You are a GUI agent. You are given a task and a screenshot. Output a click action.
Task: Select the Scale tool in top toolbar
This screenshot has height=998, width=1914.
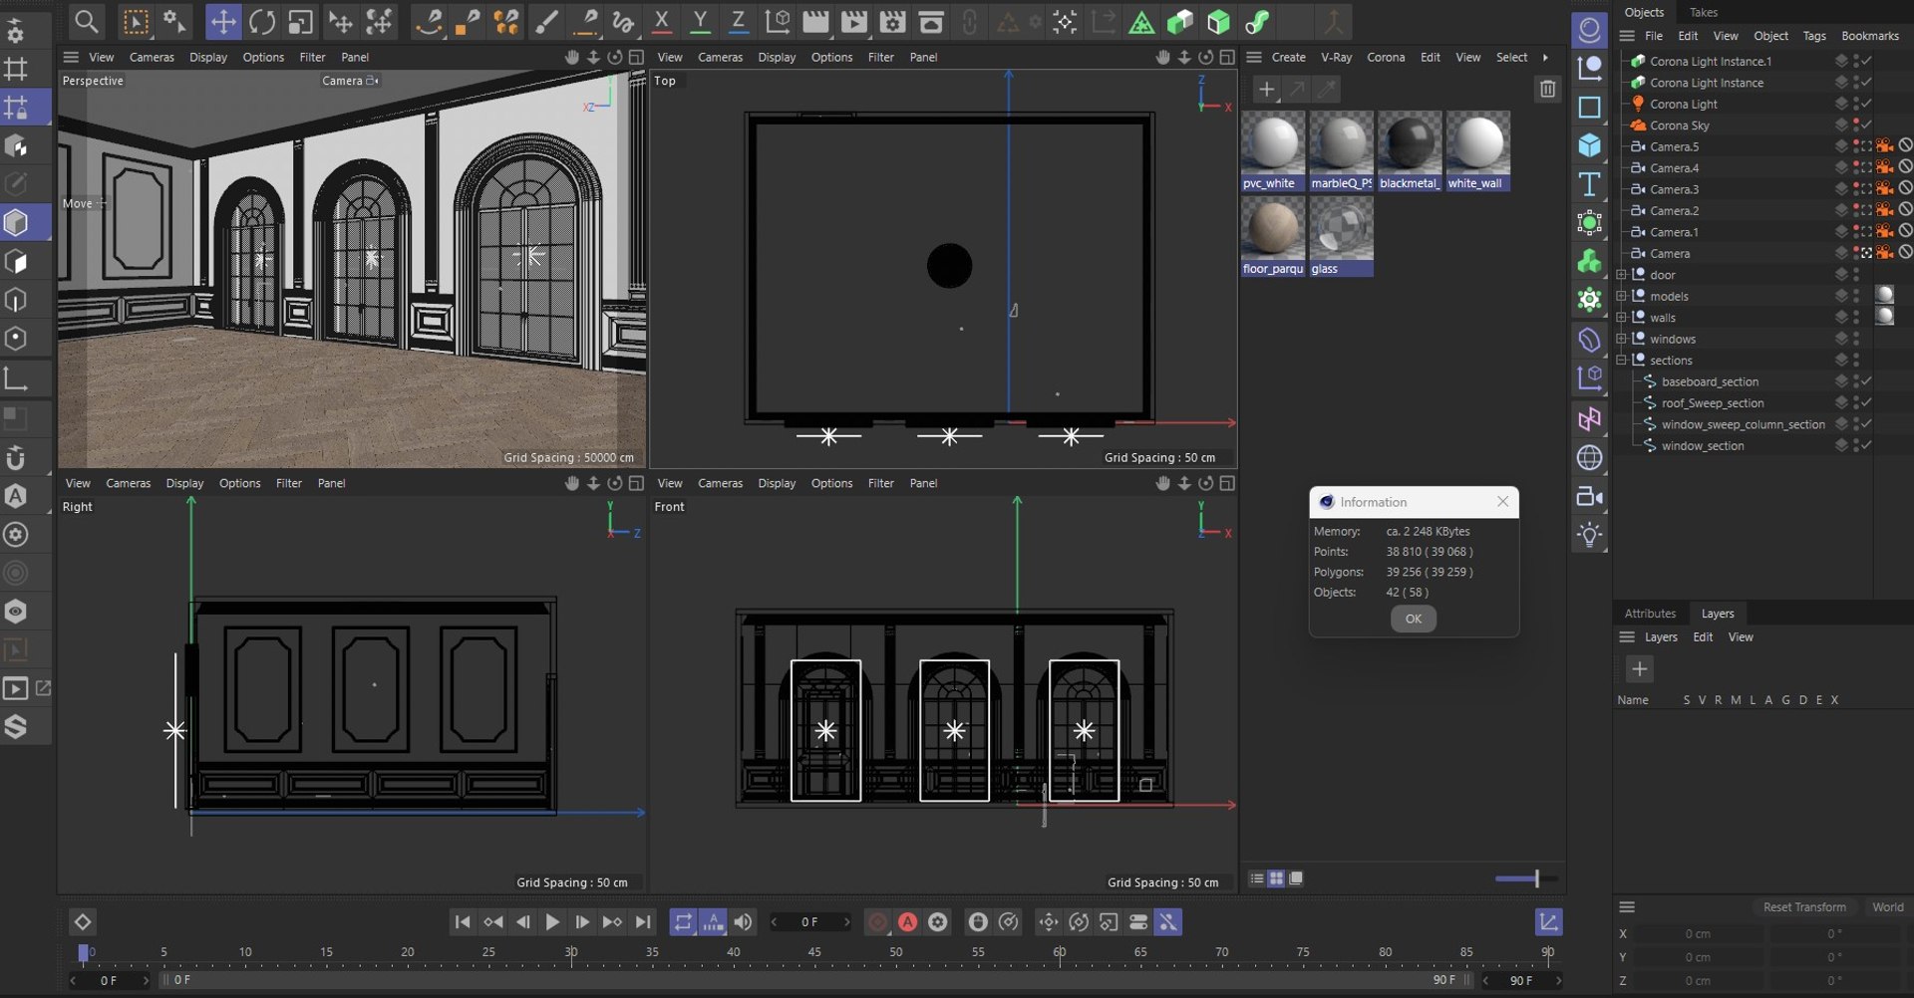[x=300, y=21]
